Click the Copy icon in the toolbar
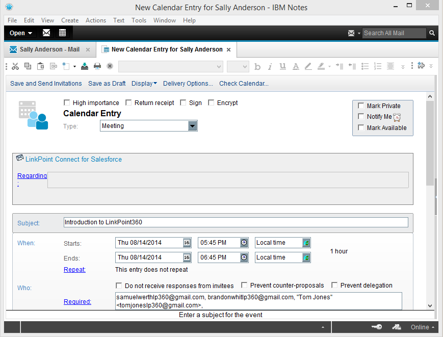443x337 pixels. 28,66
